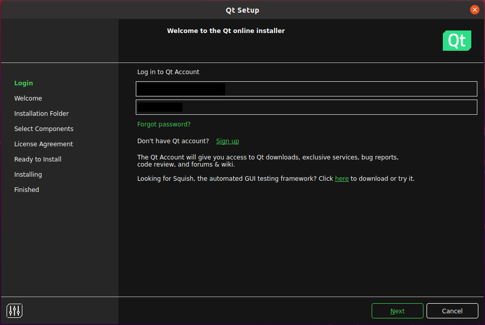Image resolution: width=485 pixels, height=325 pixels.
Task: Open the installer settings sliders icon
Action: click(x=15, y=310)
